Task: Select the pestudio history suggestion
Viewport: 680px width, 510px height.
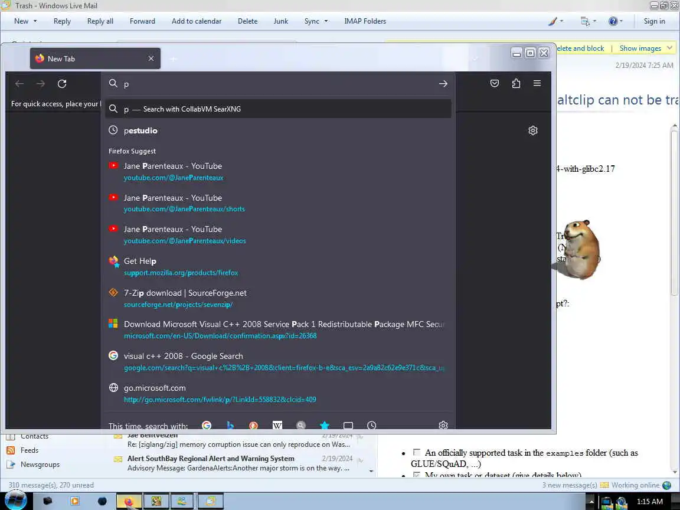Action: click(x=278, y=130)
